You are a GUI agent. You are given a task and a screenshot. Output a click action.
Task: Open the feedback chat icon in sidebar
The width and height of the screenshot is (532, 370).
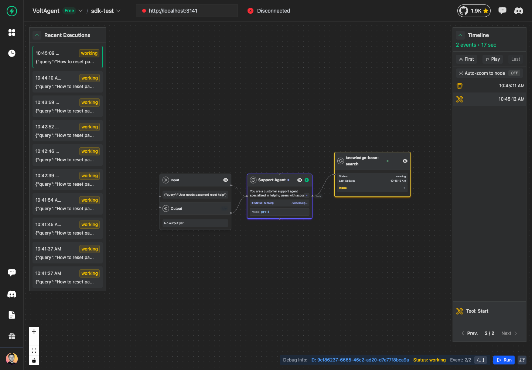click(12, 273)
